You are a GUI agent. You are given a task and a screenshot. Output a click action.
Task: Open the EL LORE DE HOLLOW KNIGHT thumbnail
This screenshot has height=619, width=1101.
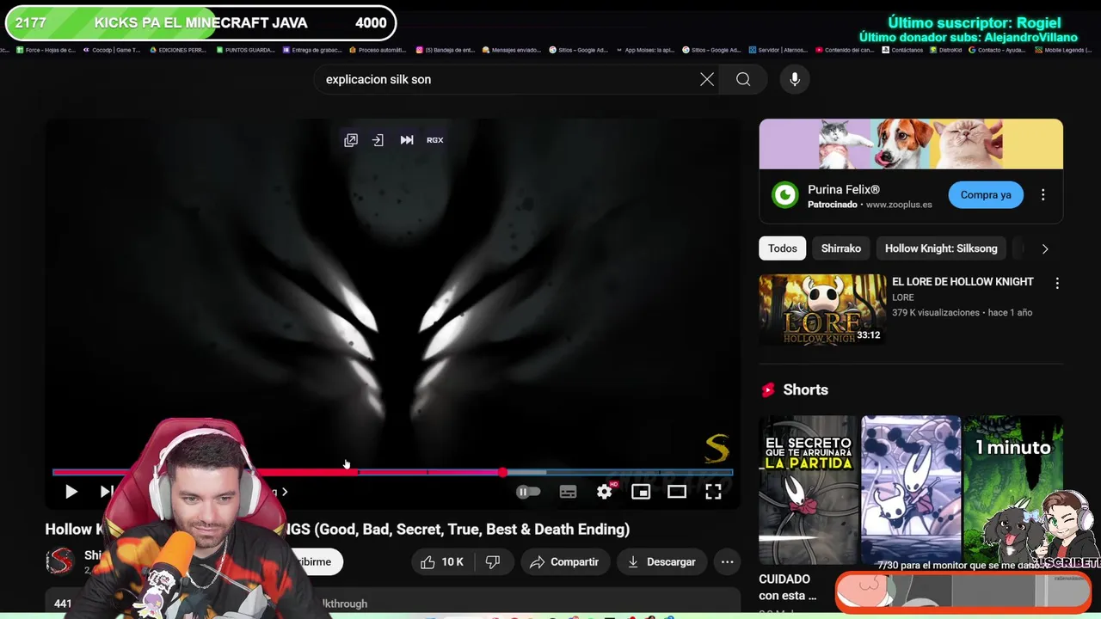pyautogui.click(x=822, y=309)
